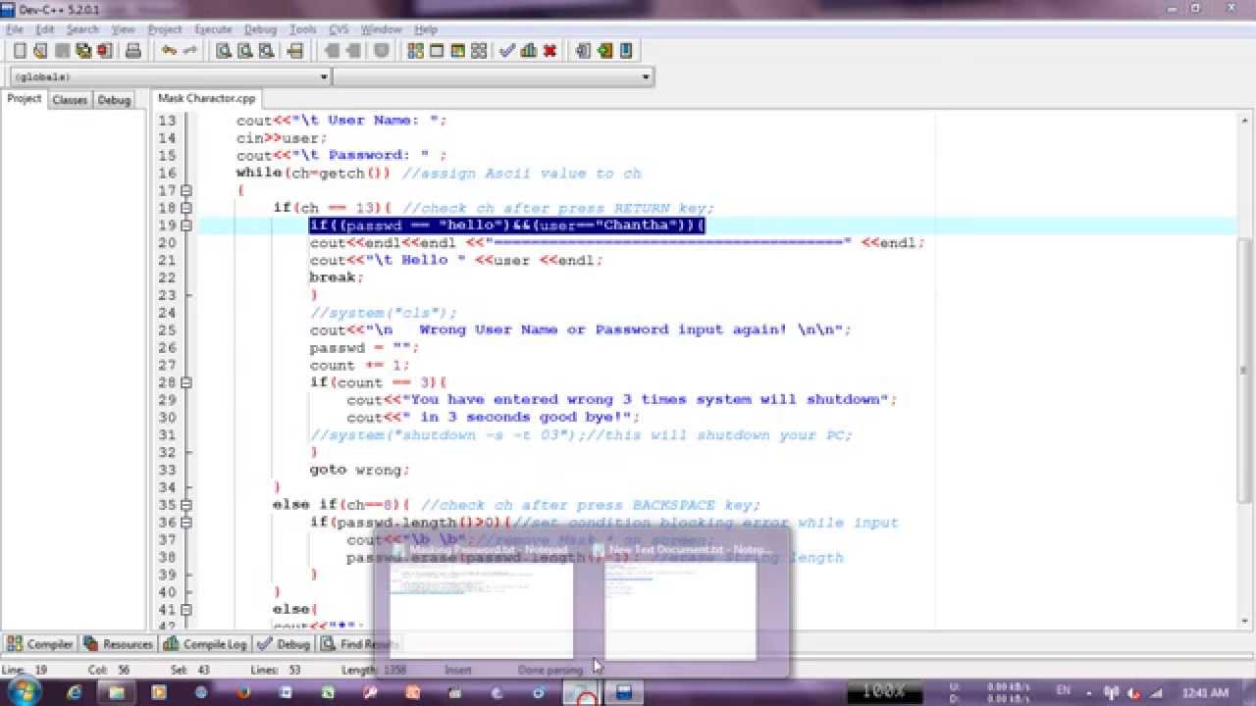Open Firefox from the taskbar
Viewport: 1256px width, 706px height.
(x=242, y=692)
